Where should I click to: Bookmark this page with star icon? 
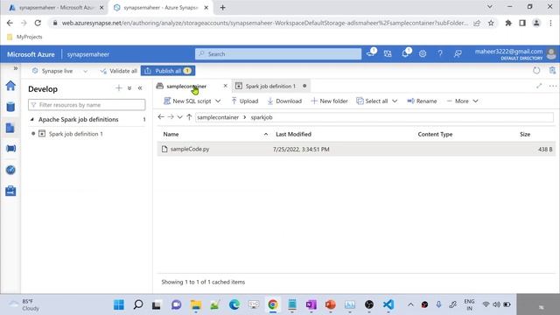(x=491, y=23)
